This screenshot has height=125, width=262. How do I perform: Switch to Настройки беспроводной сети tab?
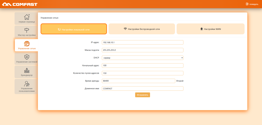(x=142, y=29)
